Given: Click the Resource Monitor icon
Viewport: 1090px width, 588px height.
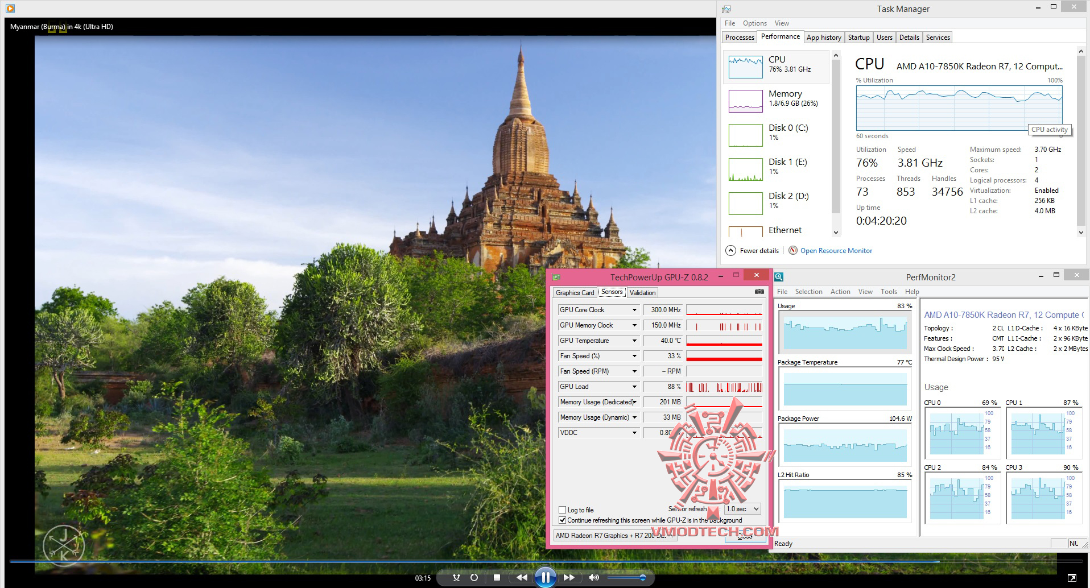Looking at the screenshot, I should (x=793, y=250).
